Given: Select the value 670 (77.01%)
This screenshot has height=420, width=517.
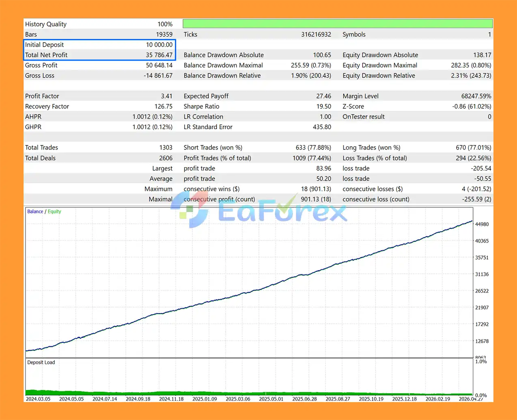Looking at the screenshot, I should pos(474,147).
